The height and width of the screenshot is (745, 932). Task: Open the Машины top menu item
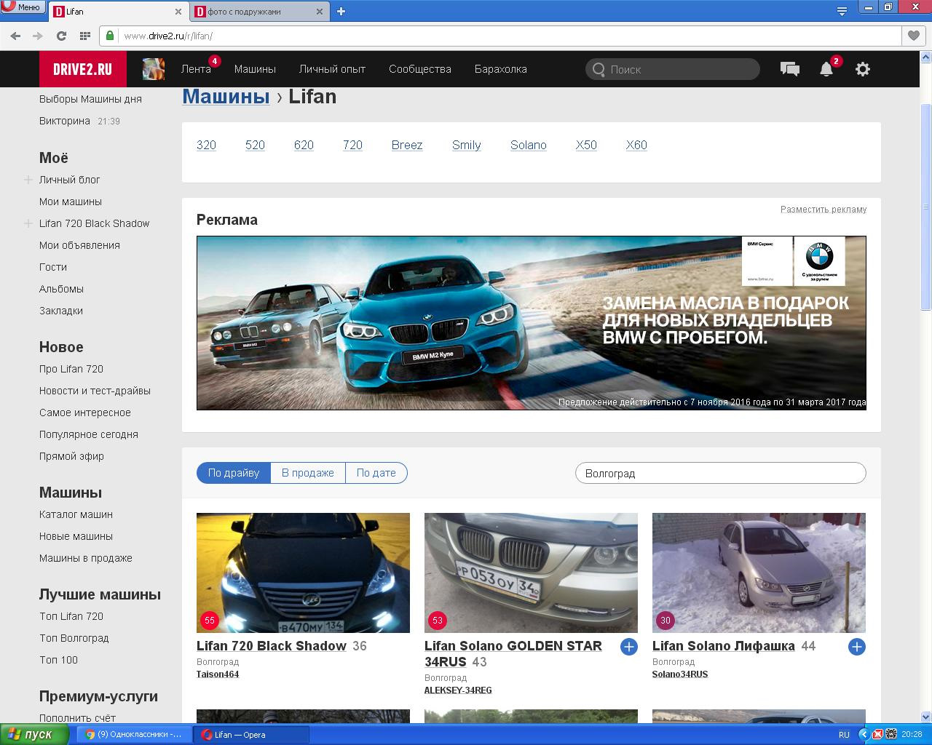pos(255,69)
